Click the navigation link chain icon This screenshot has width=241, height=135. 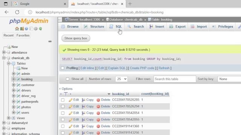(50, 41)
